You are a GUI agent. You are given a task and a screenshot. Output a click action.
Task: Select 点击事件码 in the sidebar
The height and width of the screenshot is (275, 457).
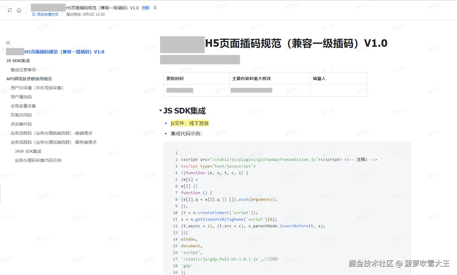click(21, 124)
